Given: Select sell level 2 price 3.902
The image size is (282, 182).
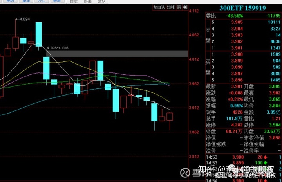Looking at the screenshot, I should (x=237, y=41).
